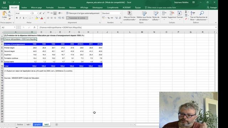Click the formula bar text
Screen dimensions: 228x128
click(x=61, y=27)
